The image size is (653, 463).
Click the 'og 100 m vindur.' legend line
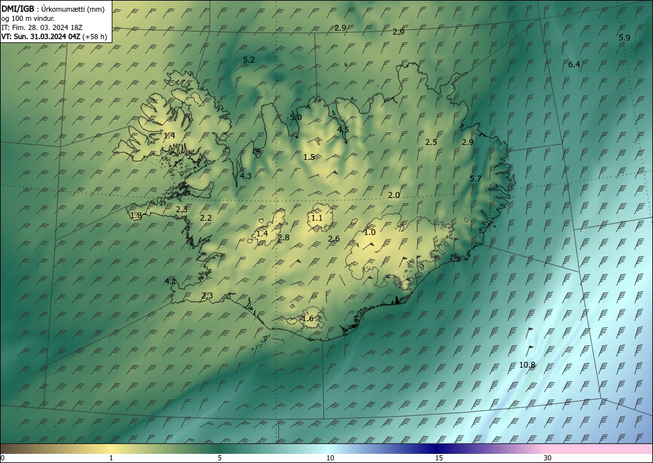click(28, 18)
